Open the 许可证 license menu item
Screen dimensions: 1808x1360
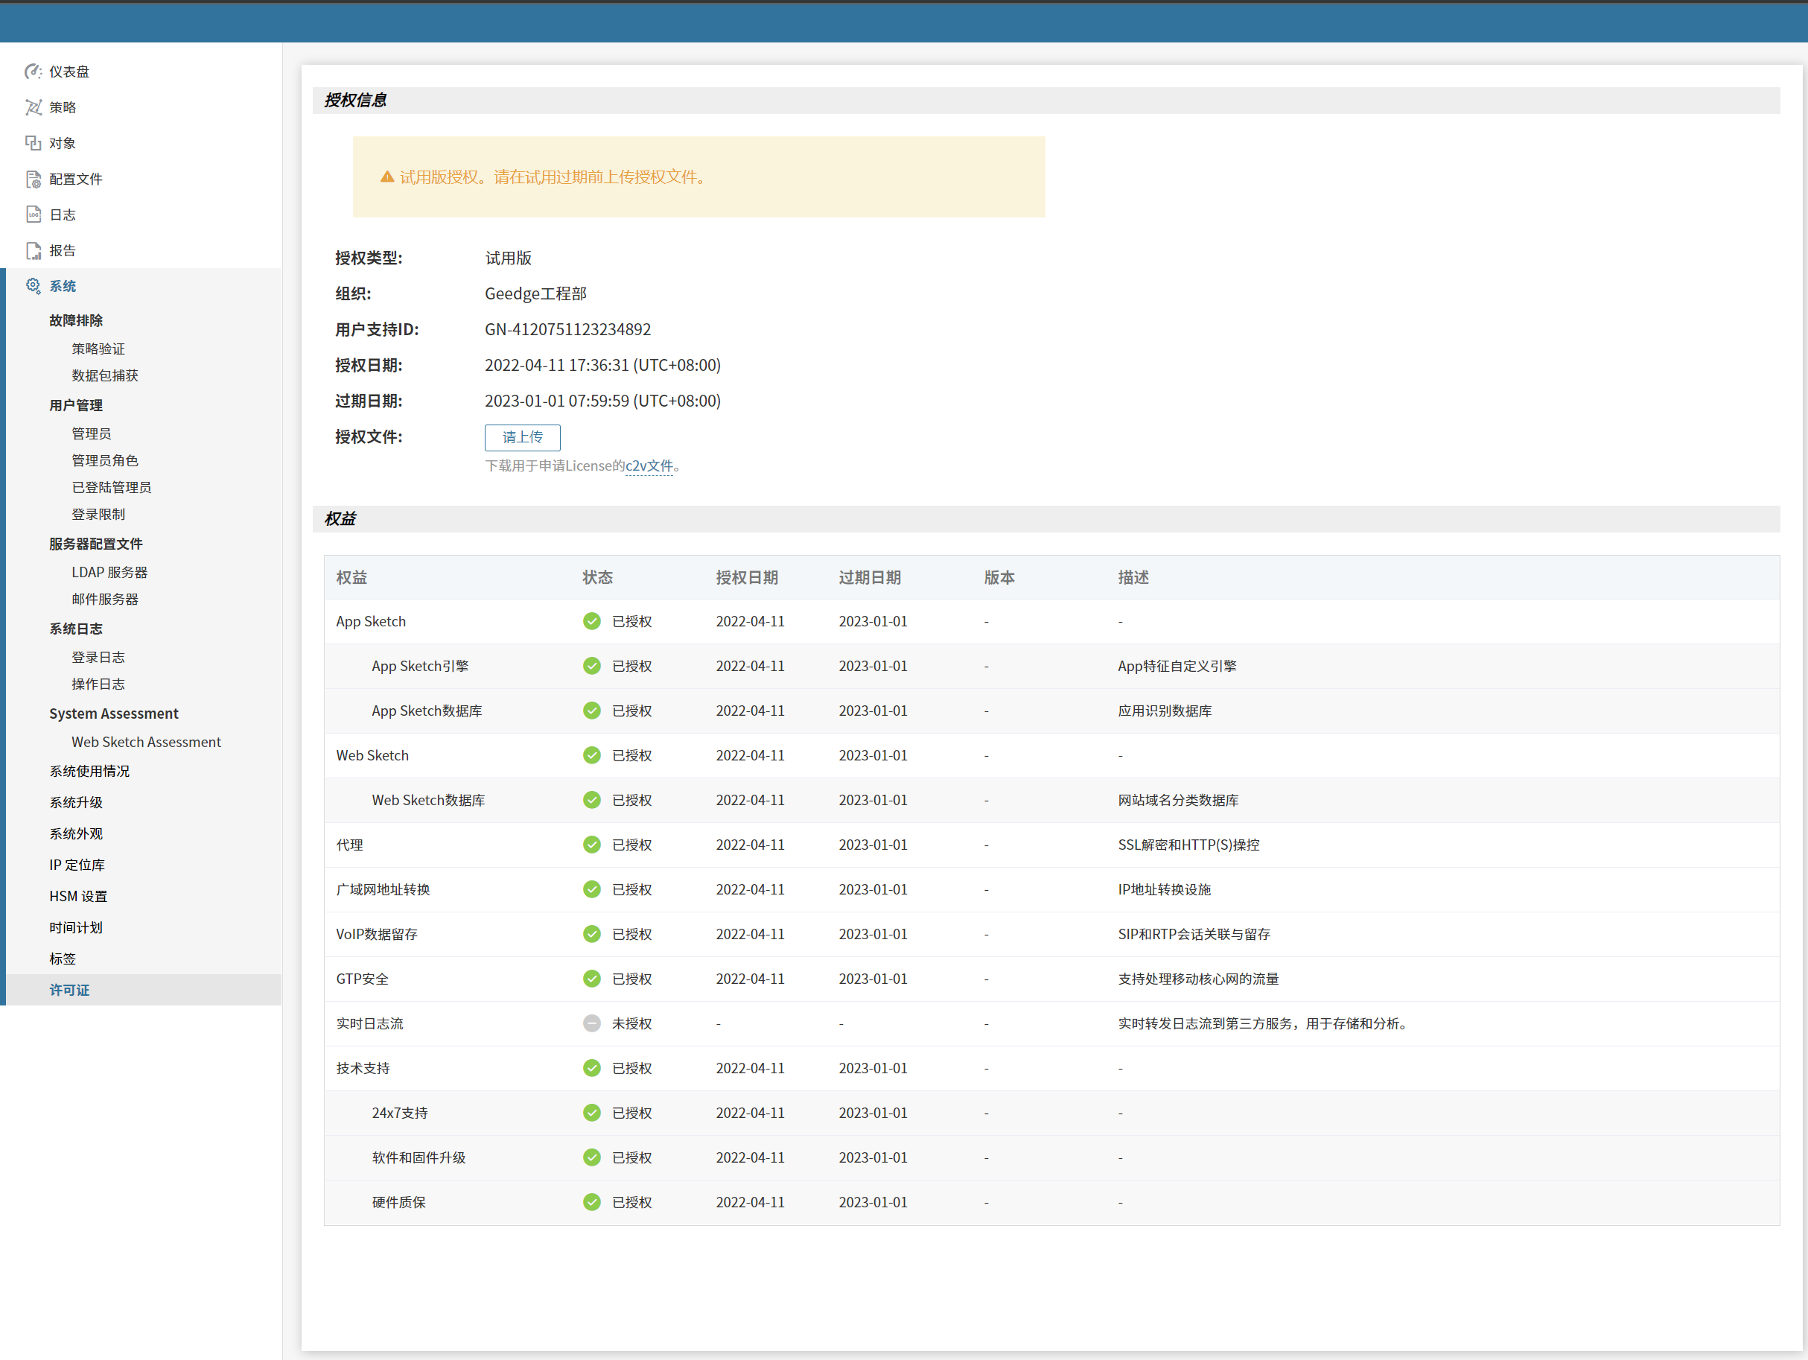tap(69, 990)
